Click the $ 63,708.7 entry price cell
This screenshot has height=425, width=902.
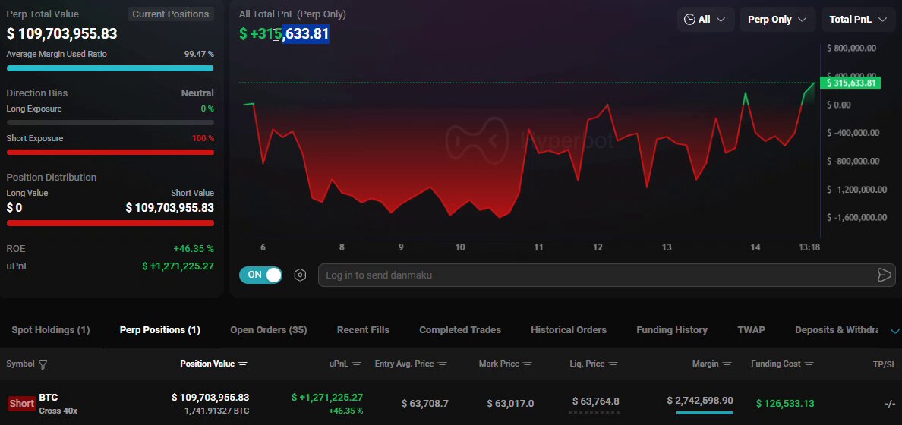pos(424,404)
